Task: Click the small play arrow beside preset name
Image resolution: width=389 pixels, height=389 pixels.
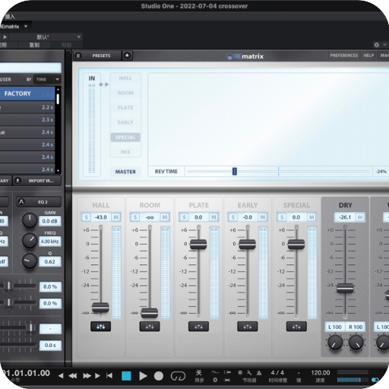Action: click(5, 37)
